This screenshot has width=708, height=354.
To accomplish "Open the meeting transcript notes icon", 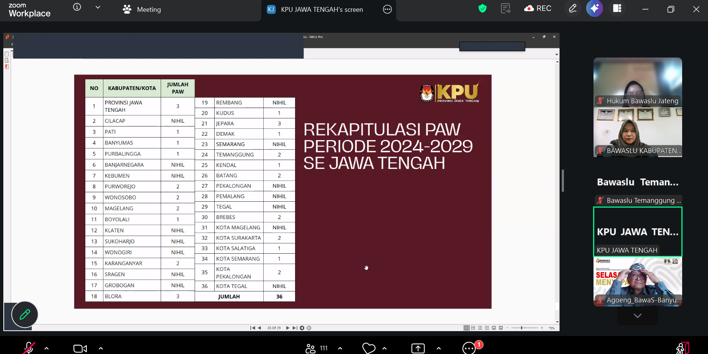I will (x=506, y=8).
